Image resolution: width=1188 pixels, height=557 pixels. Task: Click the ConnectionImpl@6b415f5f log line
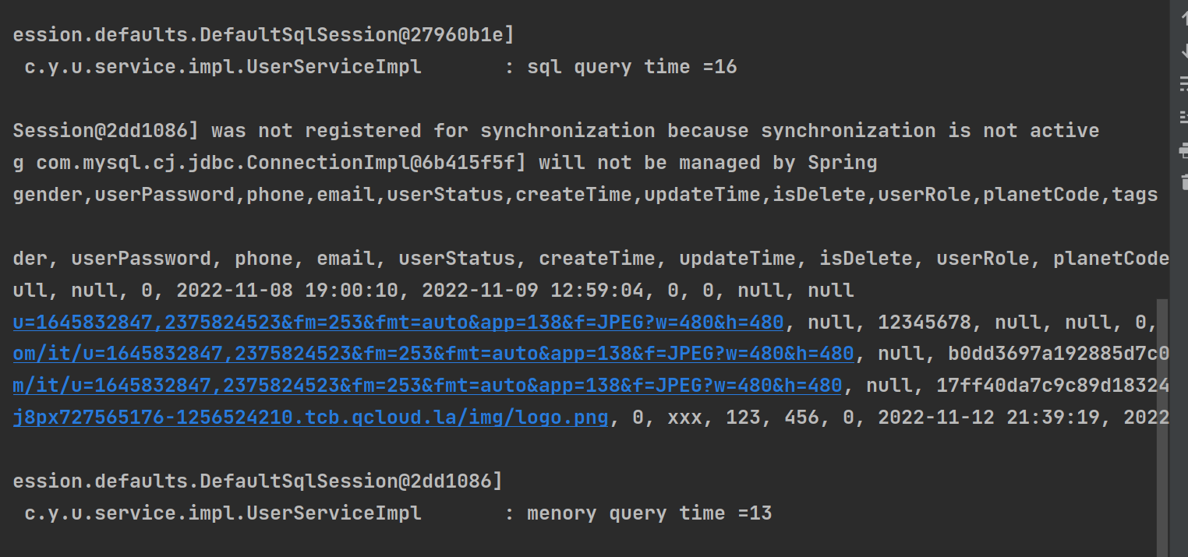coord(445,163)
